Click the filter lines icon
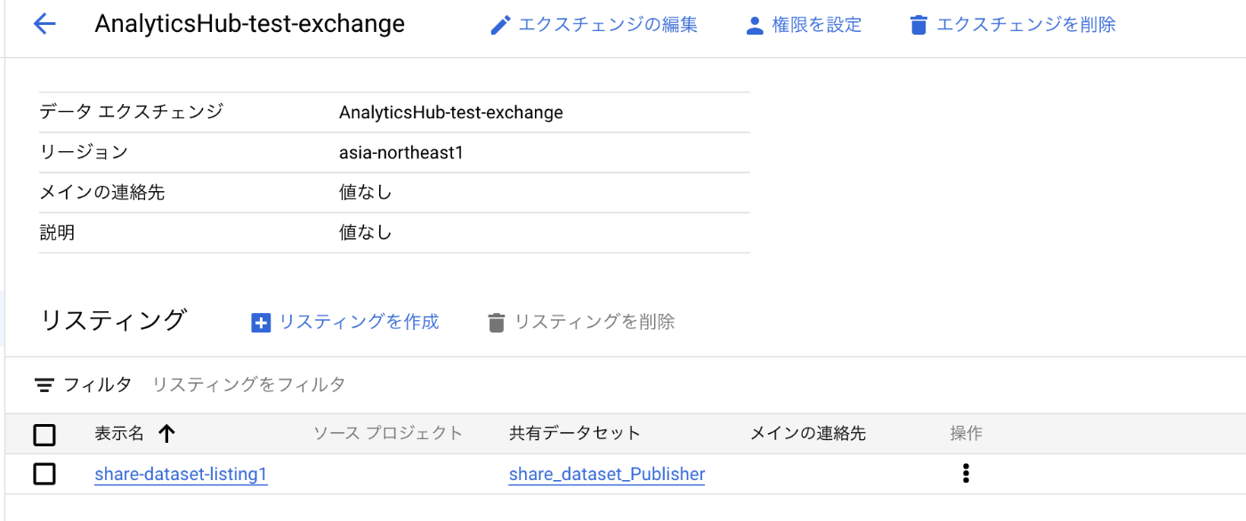This screenshot has height=521, width=1246. click(x=44, y=385)
